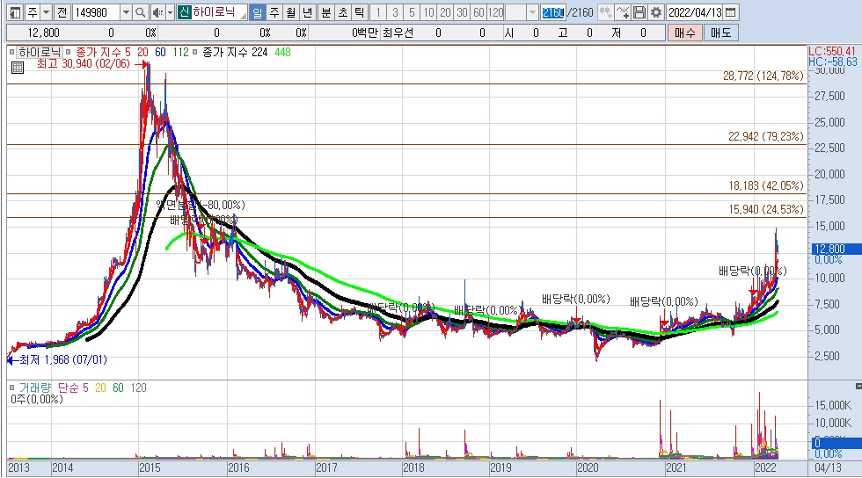Select the 5 interval button
862x478 pixels.
point(412,12)
